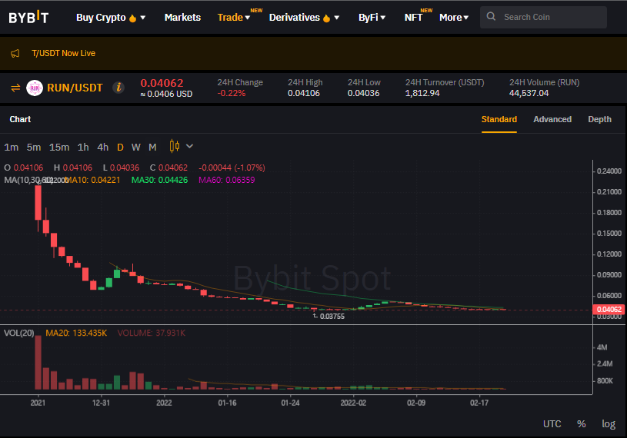Open the T/USDT Now Live announcement
The image size is (627, 438).
coord(63,53)
